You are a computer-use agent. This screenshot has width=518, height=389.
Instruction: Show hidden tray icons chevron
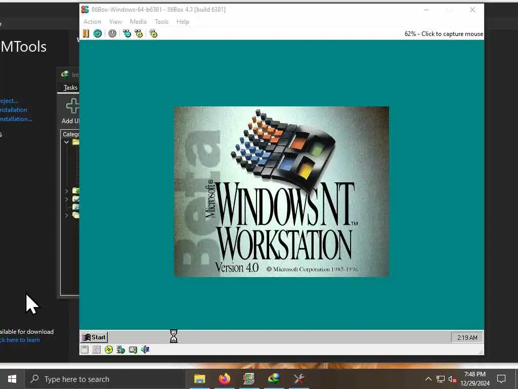pyautogui.click(x=428, y=379)
